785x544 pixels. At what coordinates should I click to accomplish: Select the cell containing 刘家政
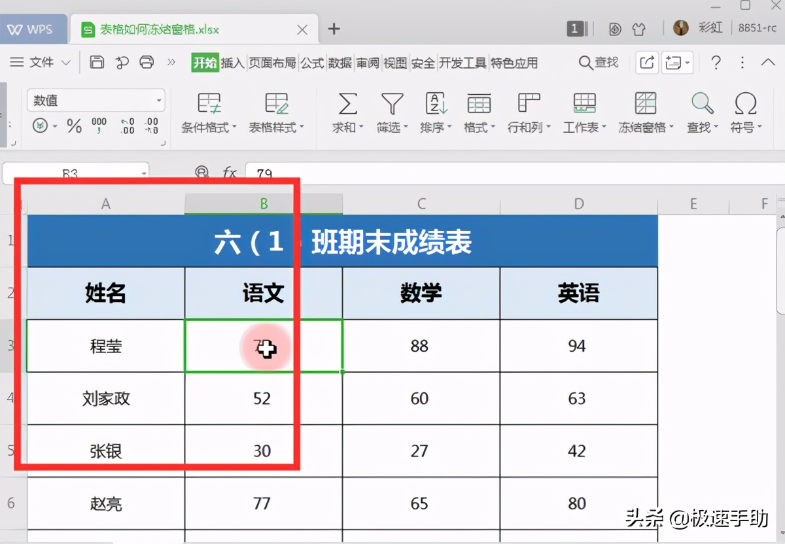(x=105, y=399)
